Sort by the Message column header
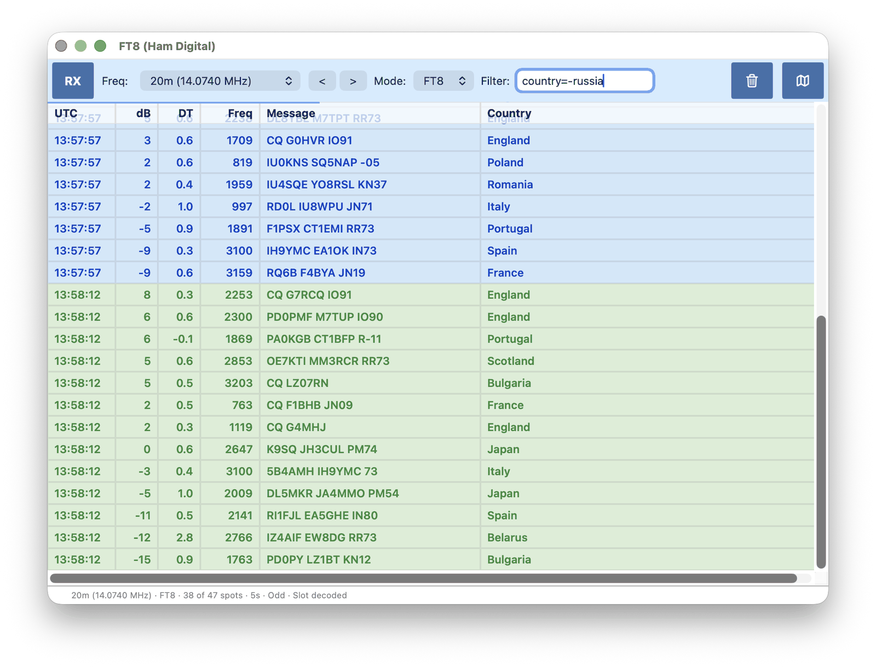This screenshot has width=876, height=667. click(291, 113)
